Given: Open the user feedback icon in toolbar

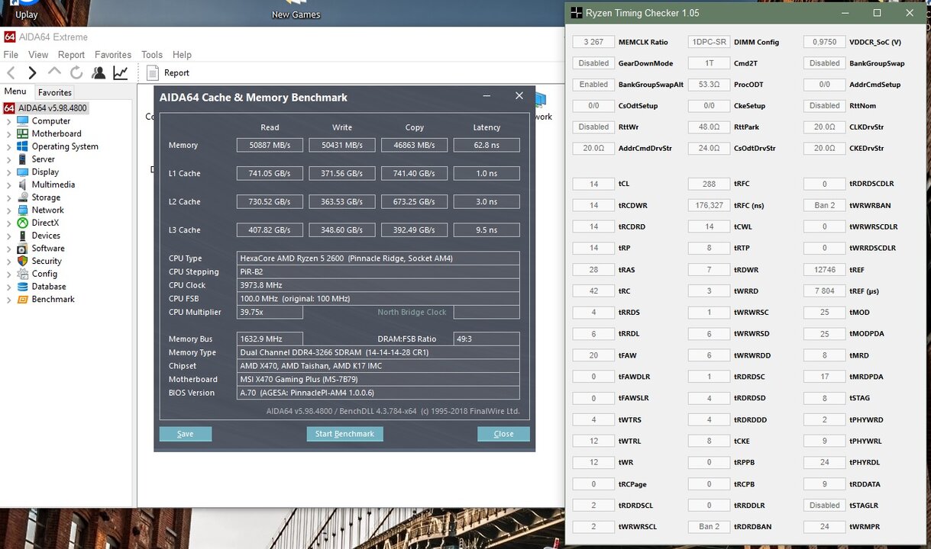Looking at the screenshot, I should (99, 72).
